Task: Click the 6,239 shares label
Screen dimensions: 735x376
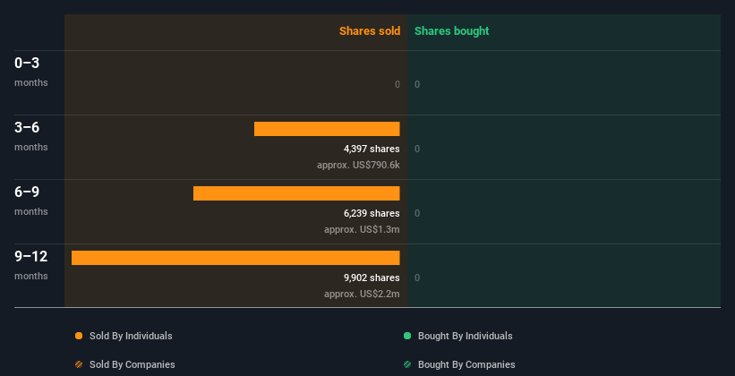Action: pos(372,213)
